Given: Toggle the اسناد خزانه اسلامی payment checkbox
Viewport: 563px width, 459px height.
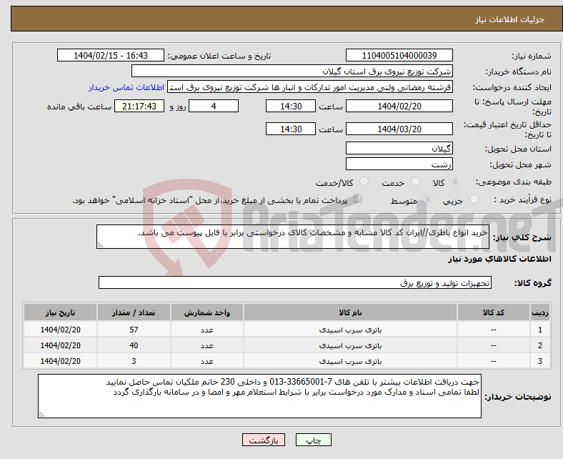Looking at the screenshot, I should pos(358,200).
